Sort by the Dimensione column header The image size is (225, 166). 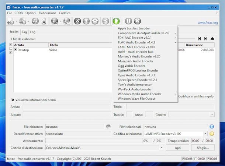[200, 45]
